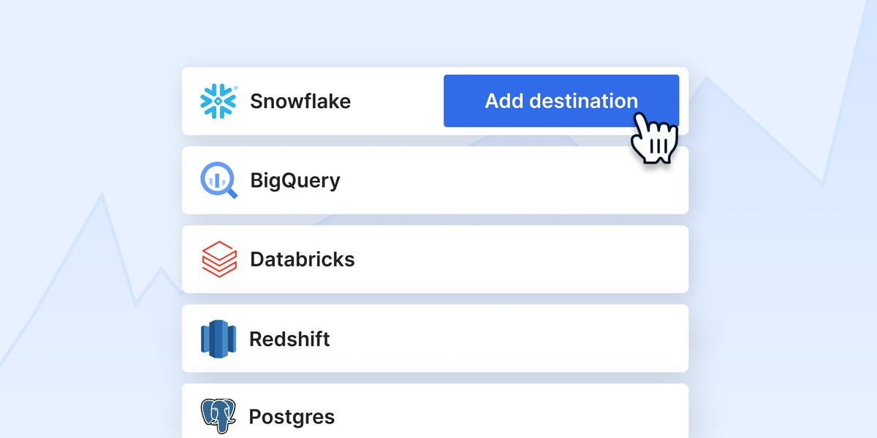Choose the BigQuery destination row card
The image size is (877, 438).
click(435, 180)
